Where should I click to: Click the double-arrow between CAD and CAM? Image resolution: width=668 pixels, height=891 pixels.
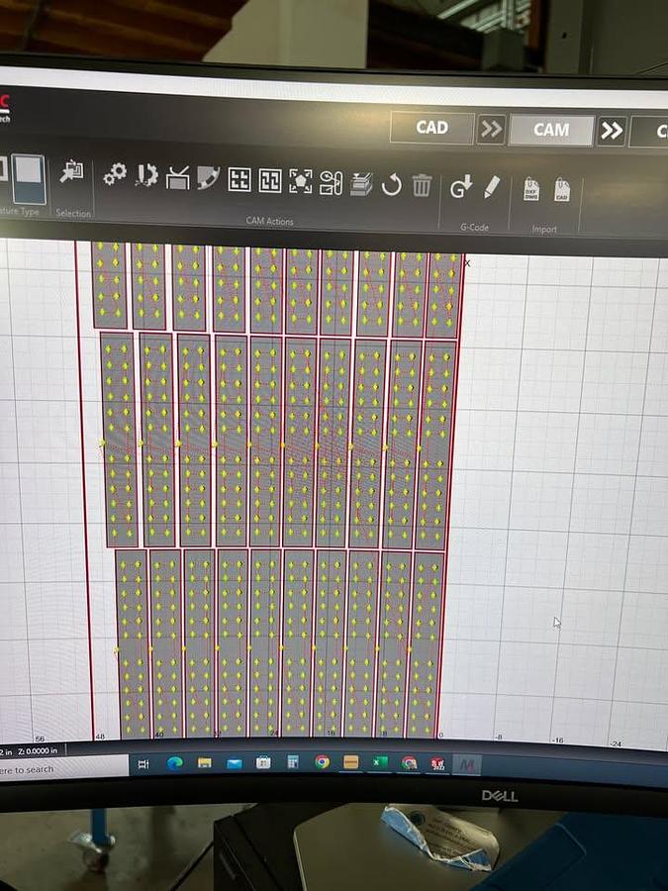pos(491,129)
